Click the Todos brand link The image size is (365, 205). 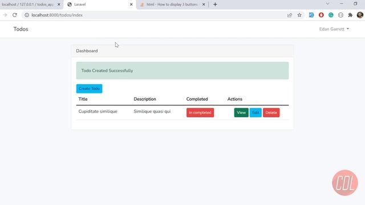21,29
